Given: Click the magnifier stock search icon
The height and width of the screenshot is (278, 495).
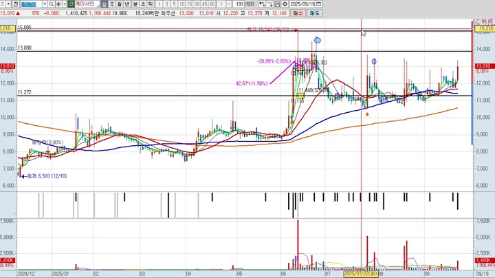Looking at the screenshot, I should (x=51, y=4).
